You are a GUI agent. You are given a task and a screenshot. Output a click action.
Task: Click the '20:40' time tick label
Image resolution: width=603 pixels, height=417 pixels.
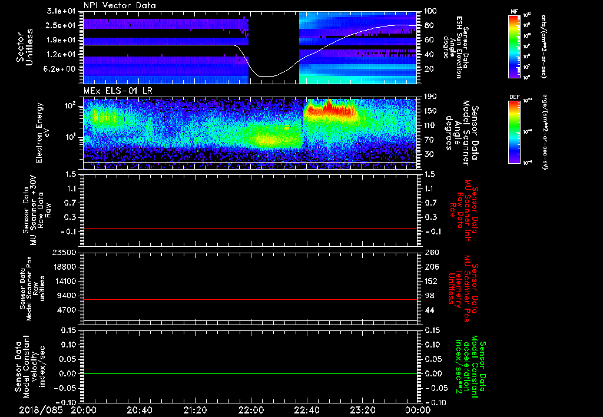click(139, 410)
